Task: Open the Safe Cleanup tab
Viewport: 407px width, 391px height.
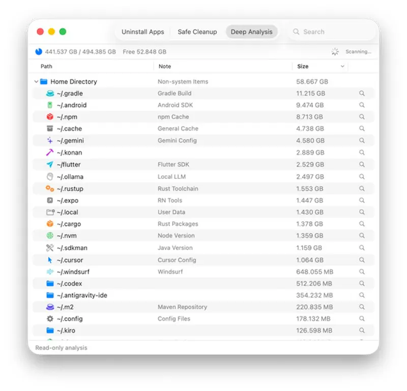Action: coord(197,32)
